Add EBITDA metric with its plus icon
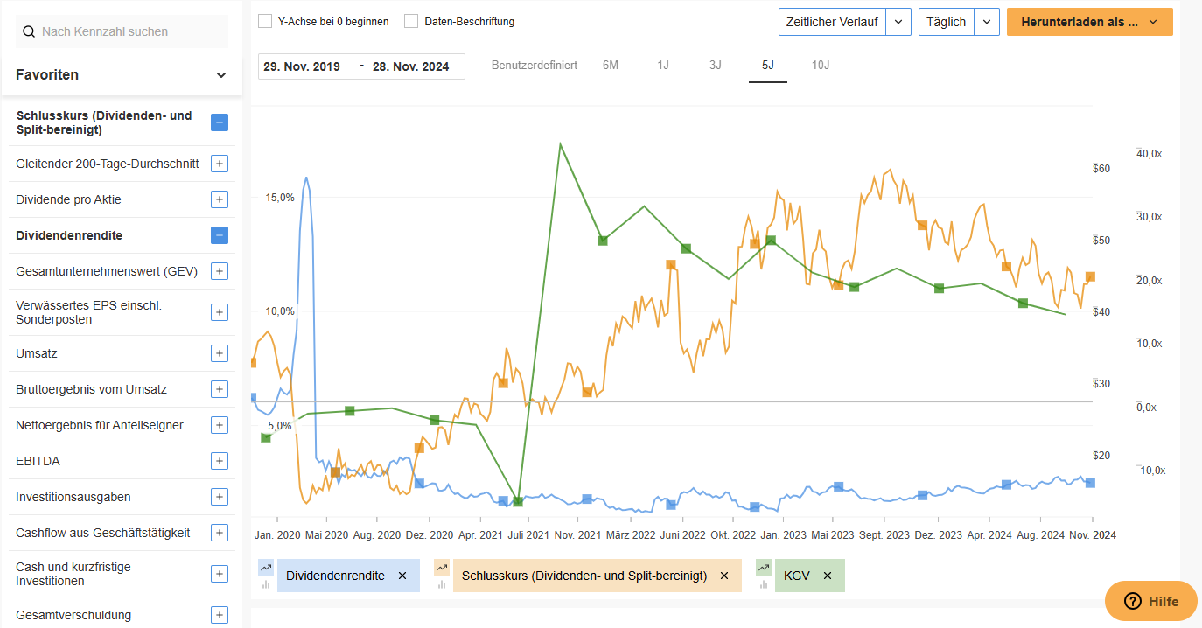 pos(220,461)
